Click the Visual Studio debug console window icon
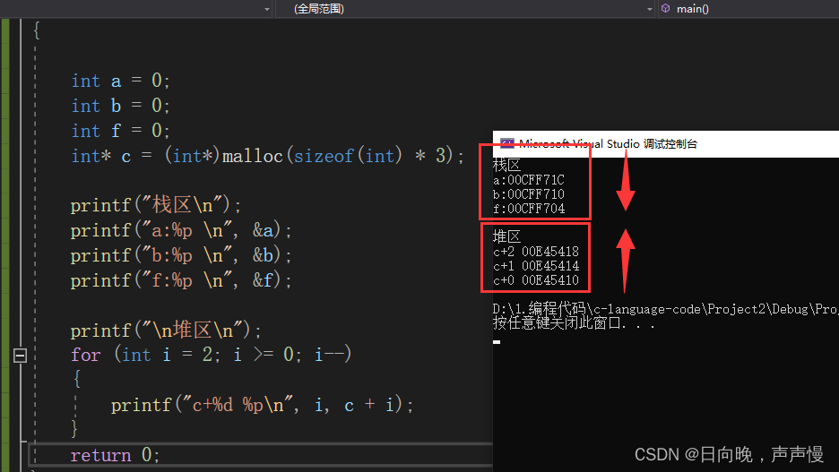 (x=506, y=143)
